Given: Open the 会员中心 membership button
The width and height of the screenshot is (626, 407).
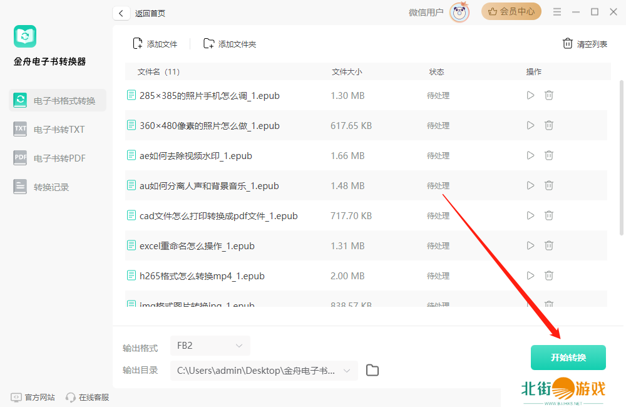Looking at the screenshot, I should point(511,11).
